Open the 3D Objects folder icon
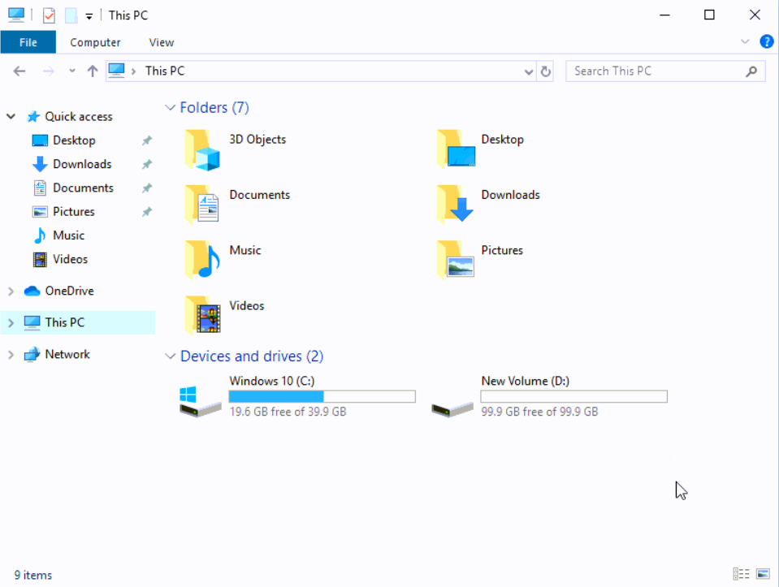 (x=202, y=150)
